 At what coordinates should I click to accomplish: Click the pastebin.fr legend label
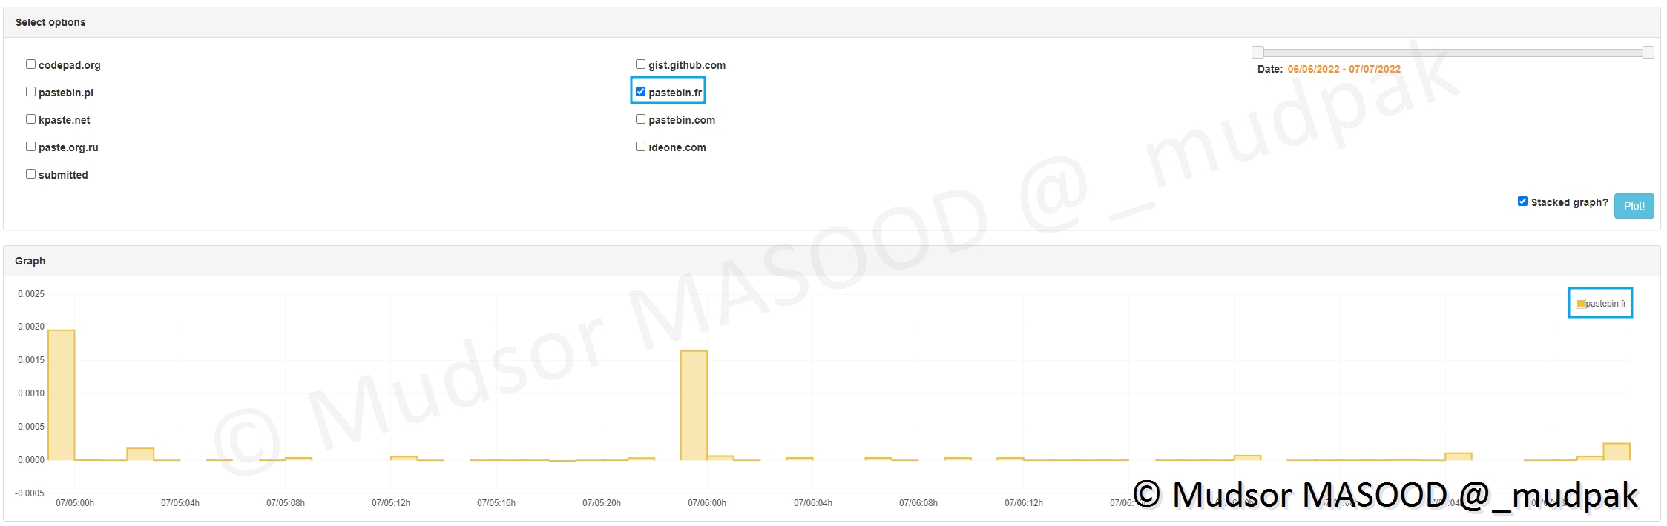tap(1605, 304)
